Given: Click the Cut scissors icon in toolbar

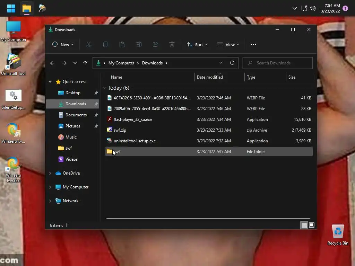Looking at the screenshot, I should [88, 45].
